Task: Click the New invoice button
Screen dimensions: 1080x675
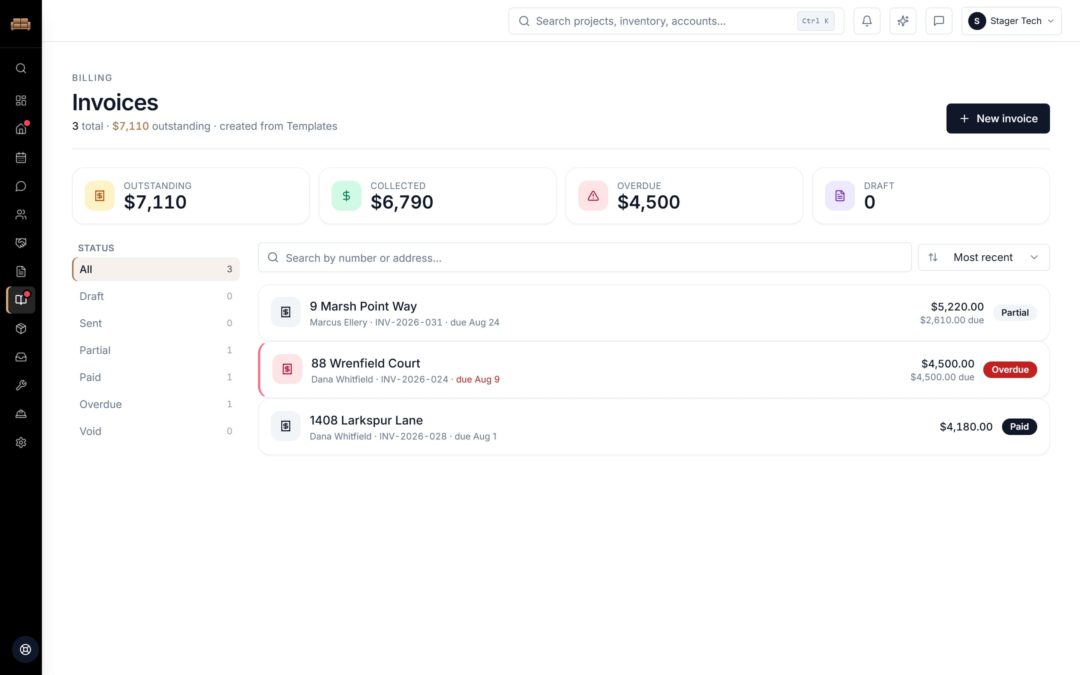Action: click(998, 118)
